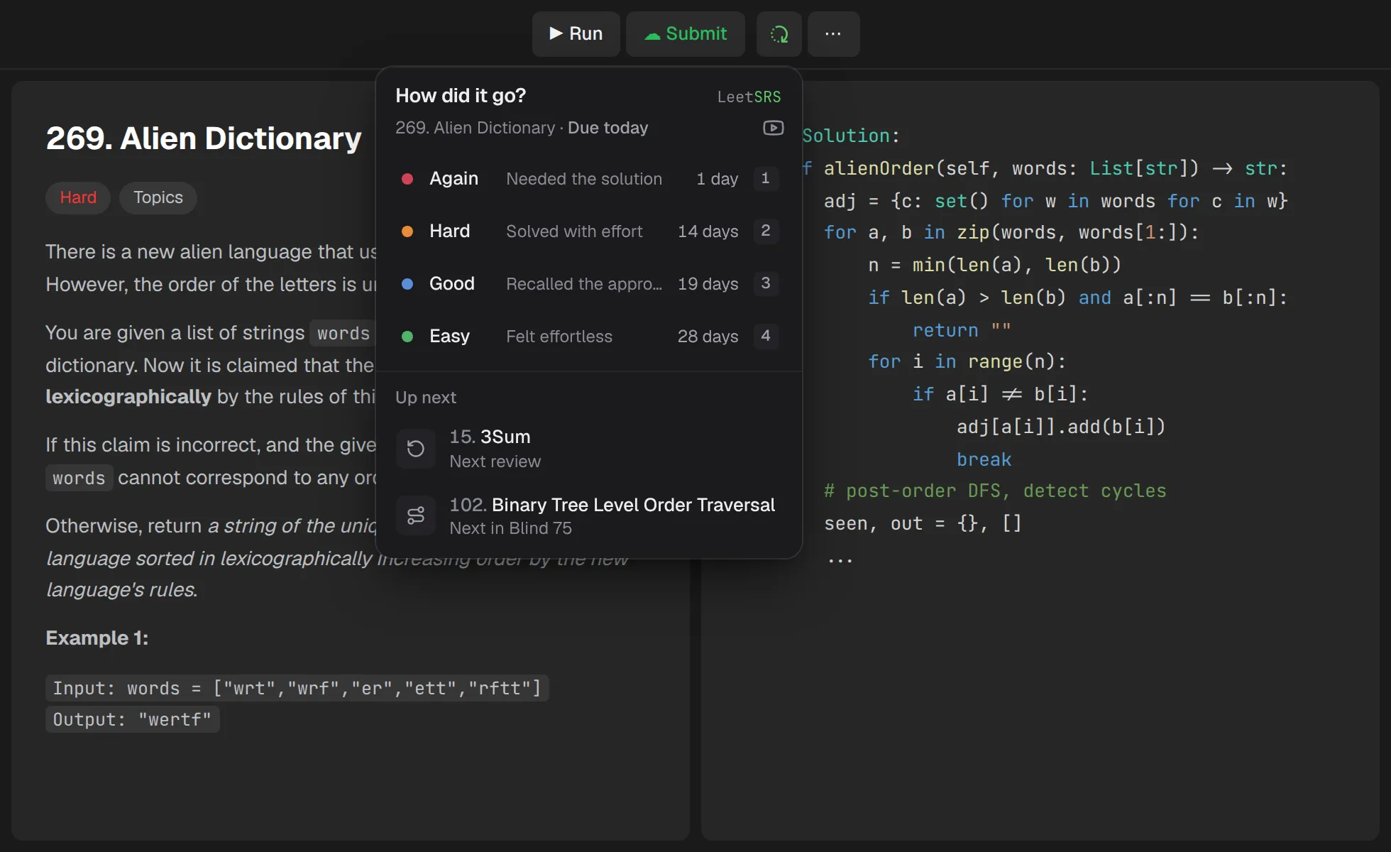Click the 'n = min(len(a), len(b))' line
This screenshot has width=1391, height=852.
click(x=994, y=265)
